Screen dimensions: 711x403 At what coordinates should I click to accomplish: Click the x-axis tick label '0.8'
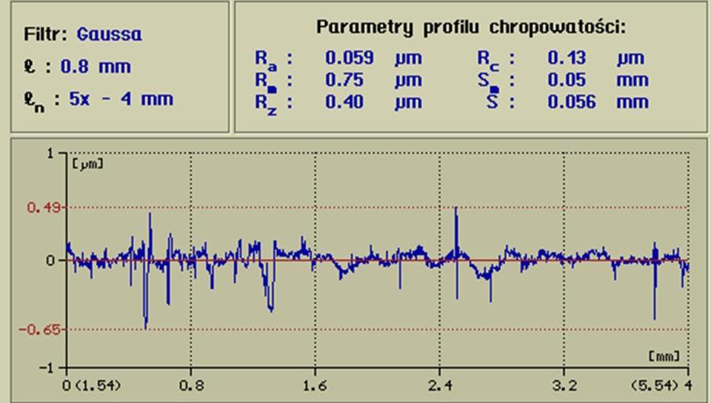click(191, 386)
